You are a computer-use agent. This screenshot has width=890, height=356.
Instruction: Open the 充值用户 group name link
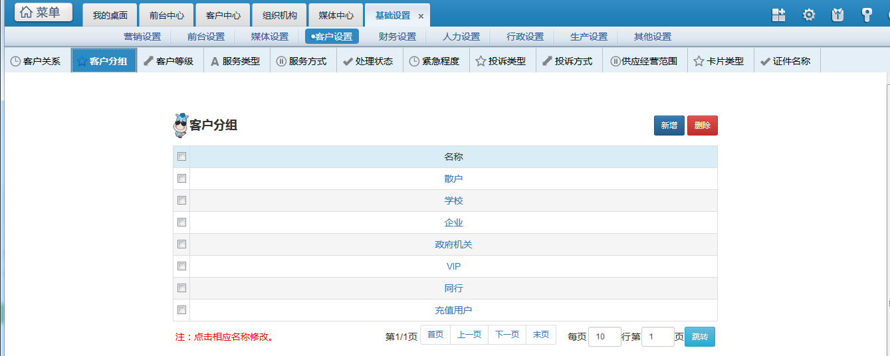coord(453,310)
